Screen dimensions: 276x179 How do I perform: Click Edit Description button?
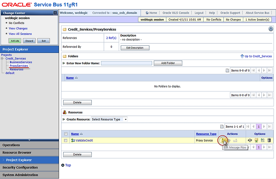(135, 48)
